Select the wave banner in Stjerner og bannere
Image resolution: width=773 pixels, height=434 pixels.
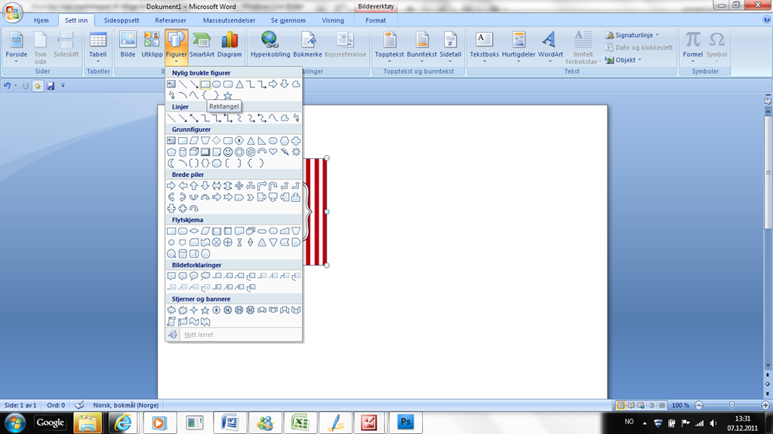(194, 321)
